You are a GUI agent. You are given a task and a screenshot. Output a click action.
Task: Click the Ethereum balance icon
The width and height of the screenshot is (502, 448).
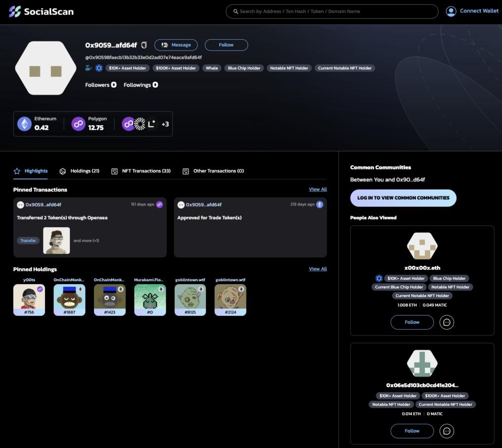click(24, 124)
